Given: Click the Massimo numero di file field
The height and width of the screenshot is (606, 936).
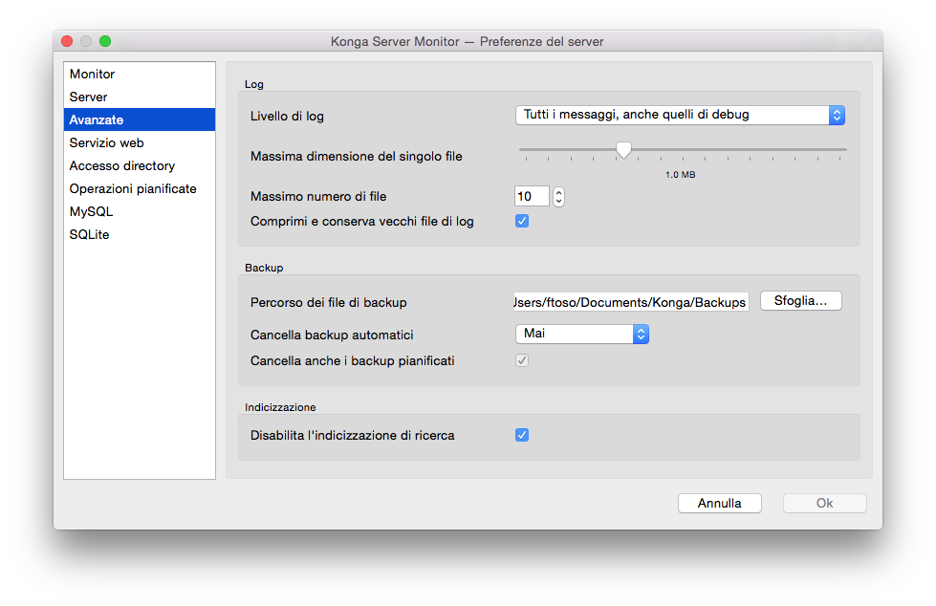Looking at the screenshot, I should click(532, 197).
